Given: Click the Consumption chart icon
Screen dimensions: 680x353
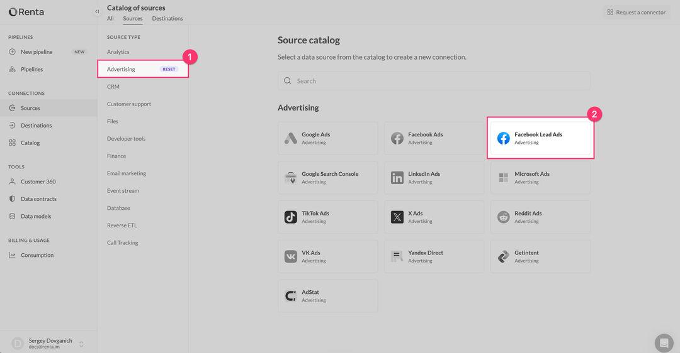Looking at the screenshot, I should tap(12, 255).
